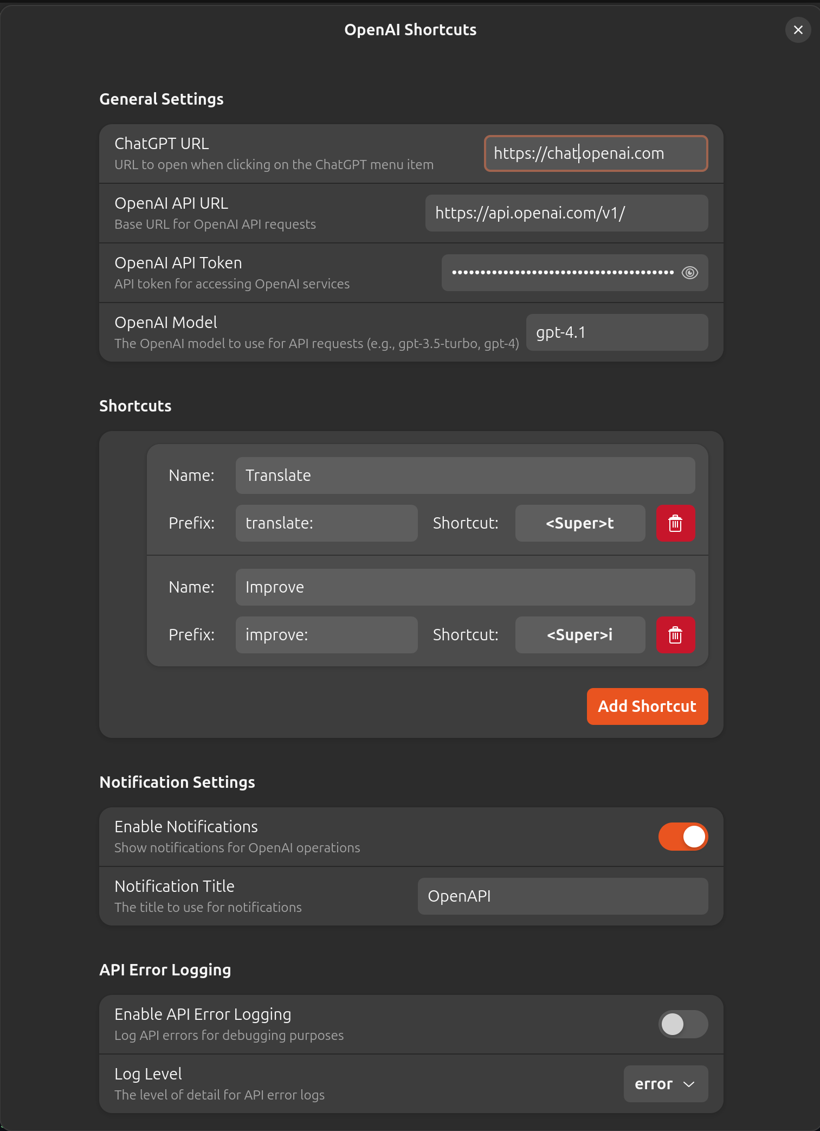Edit the Prefix field containing improve:

[x=326, y=635]
